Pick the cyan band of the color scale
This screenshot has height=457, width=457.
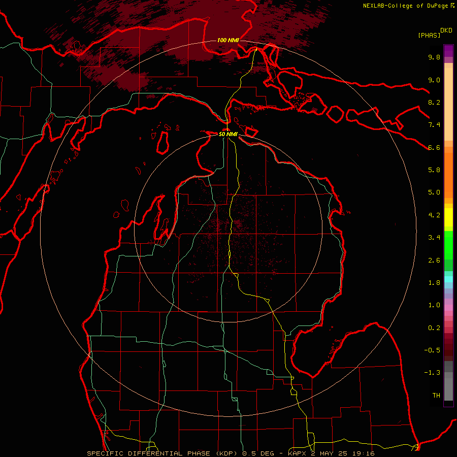pyautogui.click(x=448, y=279)
